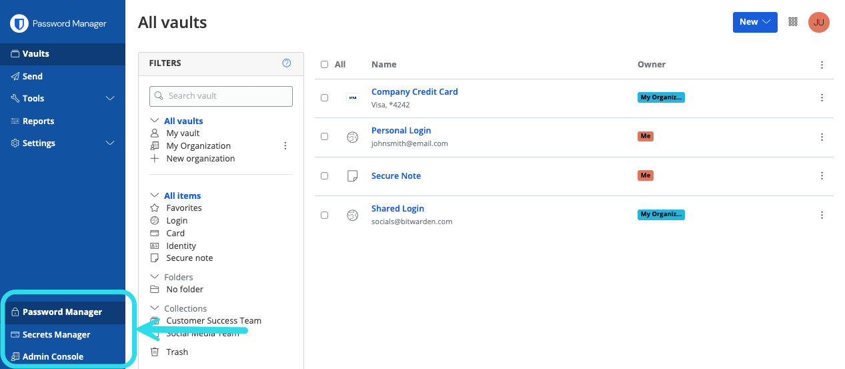Open Personal Login row options
Screen dimensions: 845x369
coord(822,137)
